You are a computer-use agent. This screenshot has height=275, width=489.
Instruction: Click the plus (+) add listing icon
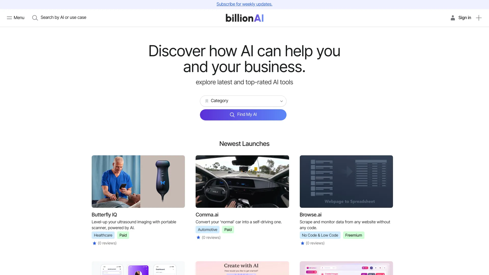(x=479, y=18)
